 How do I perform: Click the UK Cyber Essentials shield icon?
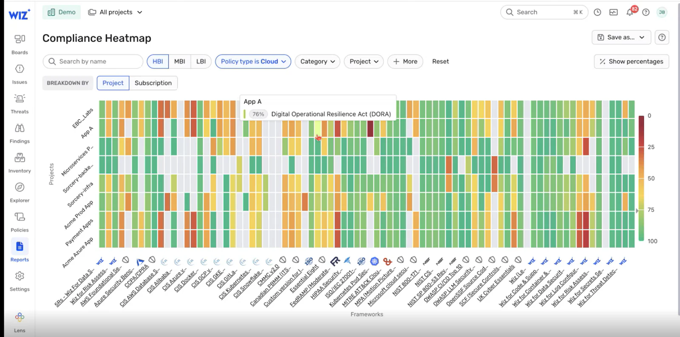[x=518, y=260]
